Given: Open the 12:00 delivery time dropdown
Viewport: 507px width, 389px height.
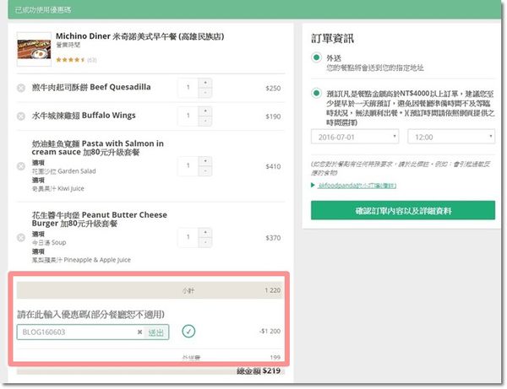Looking at the screenshot, I should pos(450,136).
